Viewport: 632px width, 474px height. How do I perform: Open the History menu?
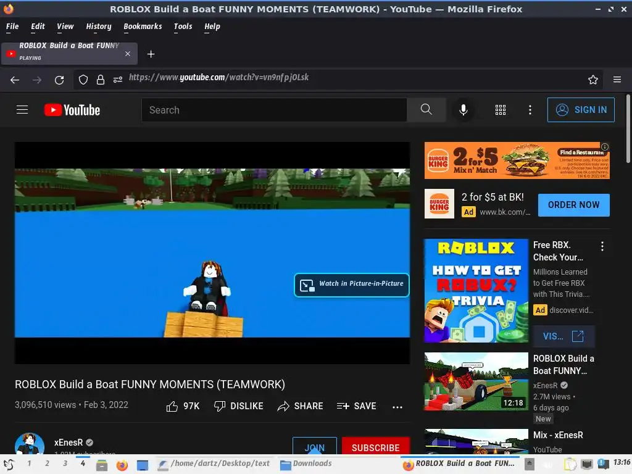coord(98,27)
